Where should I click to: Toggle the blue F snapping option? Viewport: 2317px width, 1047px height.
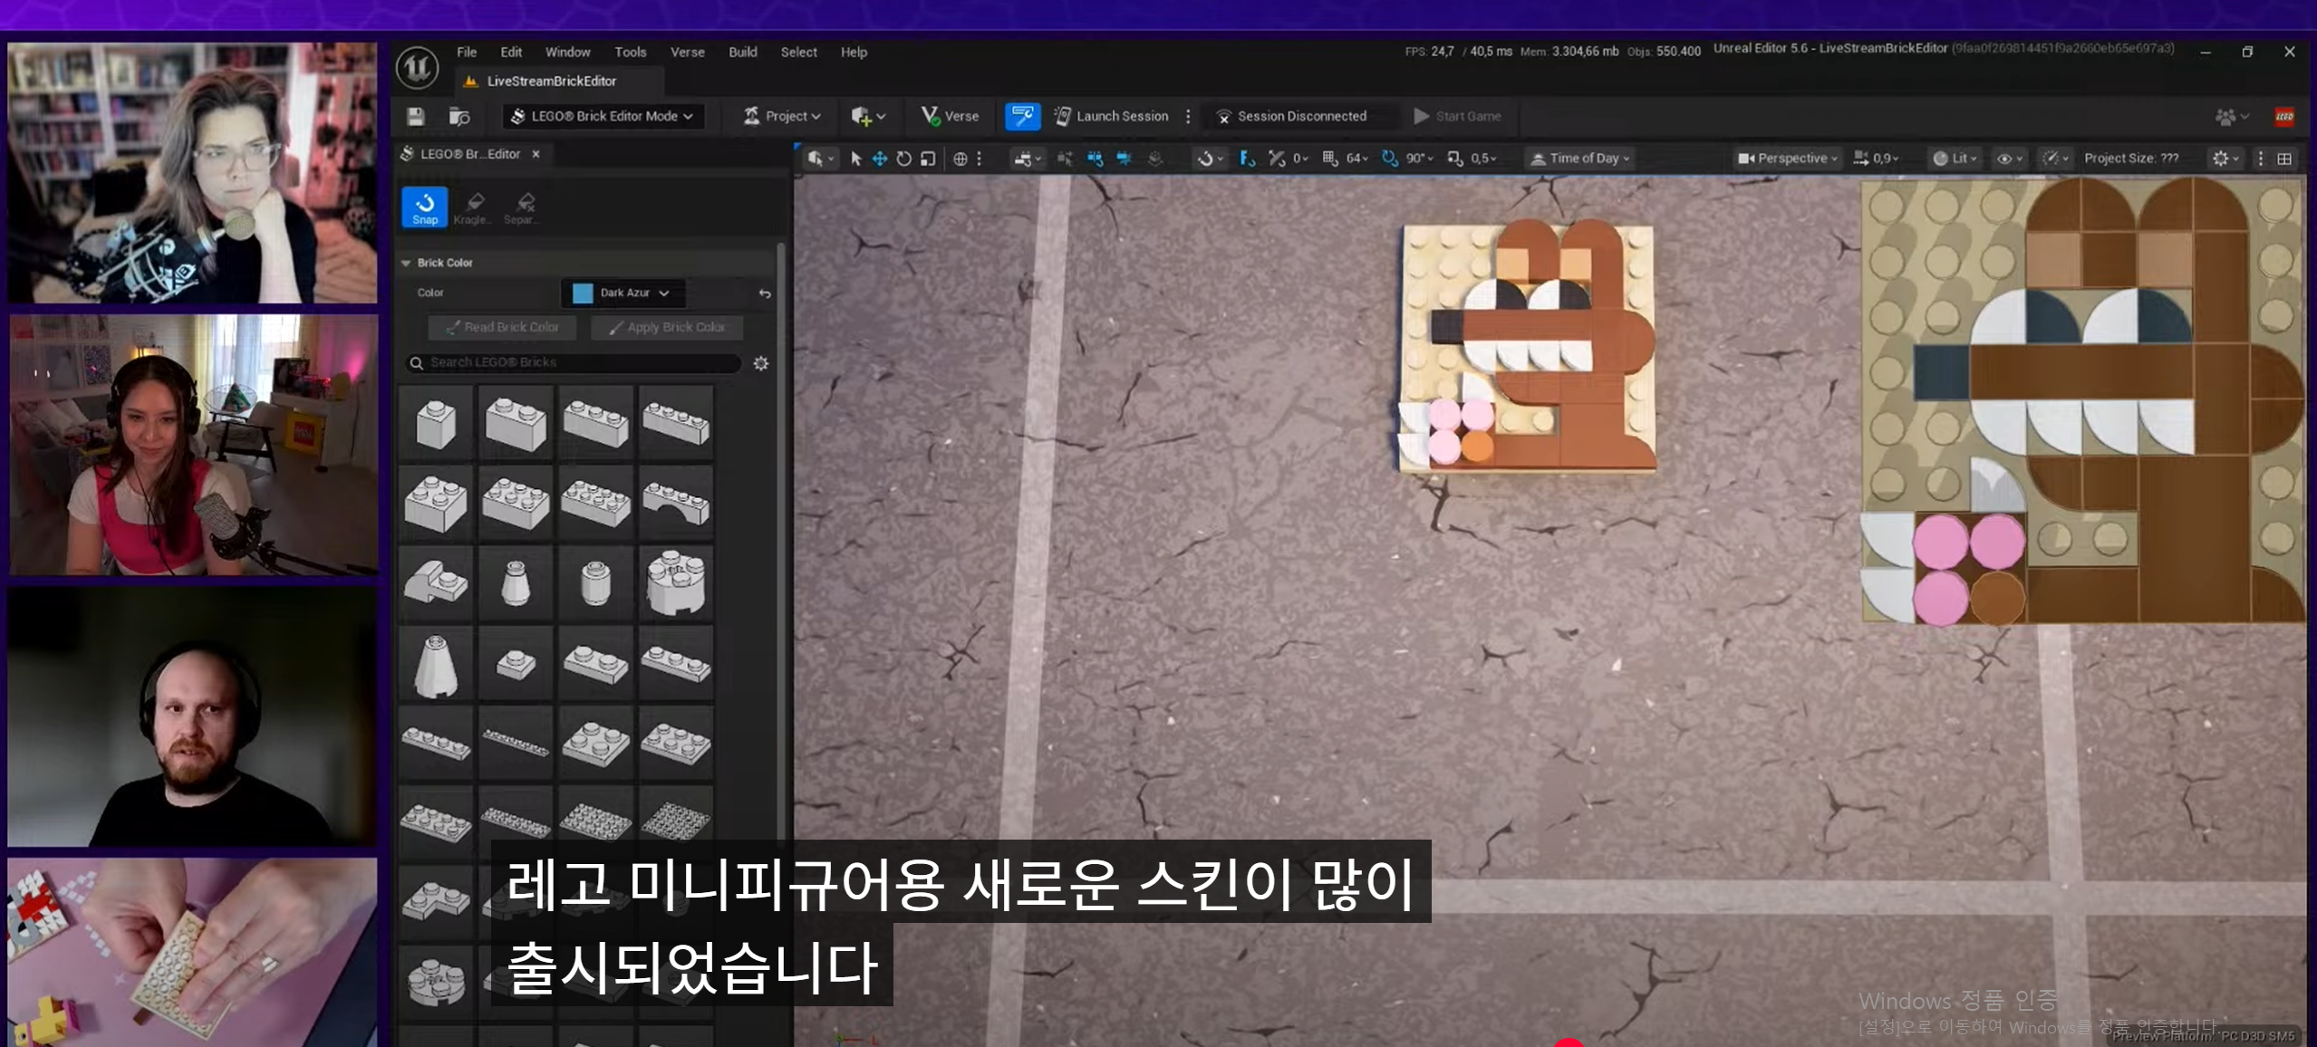[1247, 158]
